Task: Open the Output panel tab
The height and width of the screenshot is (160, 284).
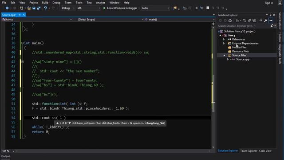Action: click(6, 156)
